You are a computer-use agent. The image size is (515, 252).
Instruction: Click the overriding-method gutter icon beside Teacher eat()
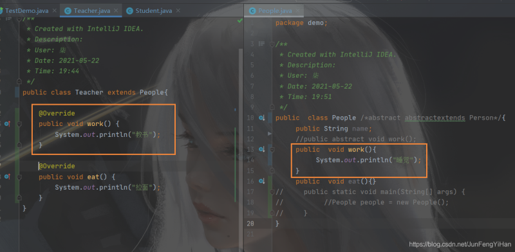coord(7,177)
